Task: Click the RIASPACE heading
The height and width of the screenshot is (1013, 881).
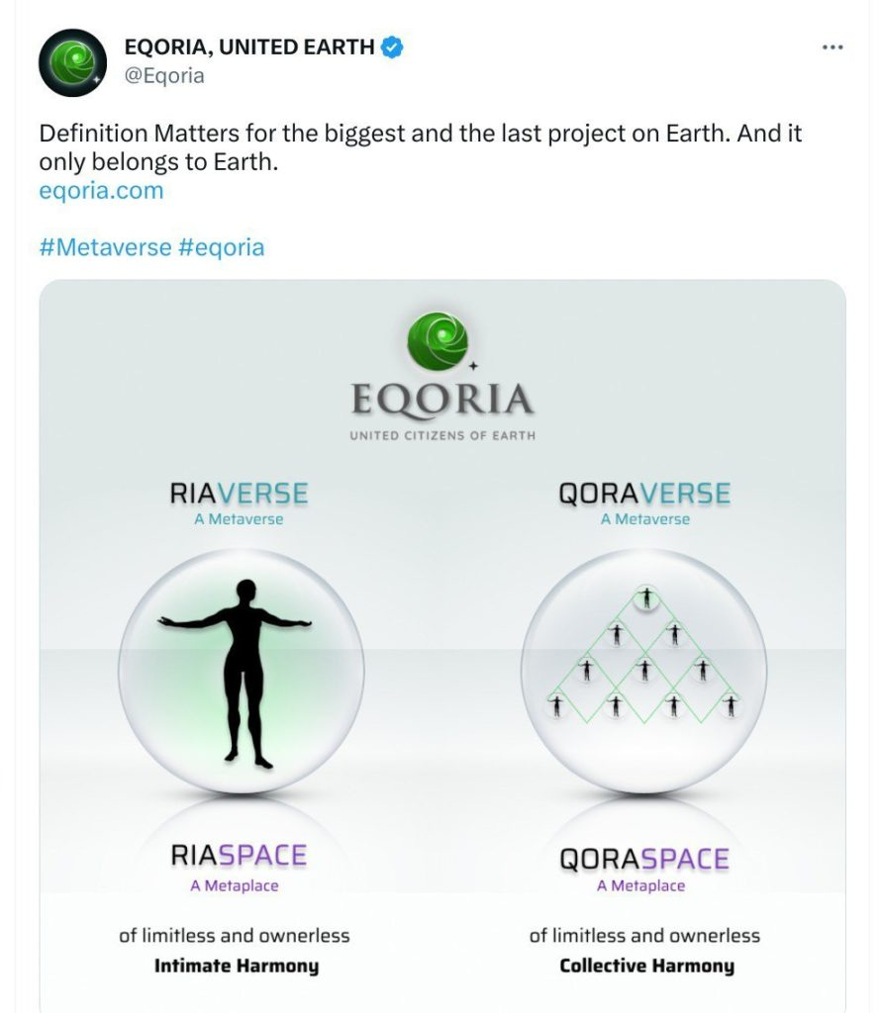Action: click(x=239, y=856)
